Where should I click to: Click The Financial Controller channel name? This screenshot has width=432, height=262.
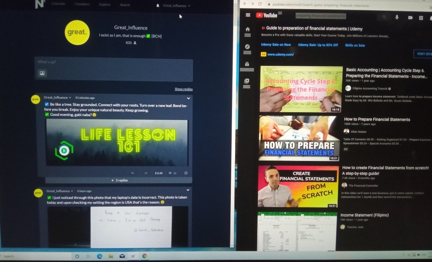pos(363,185)
